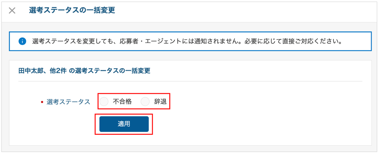Click the name 田中太郎 in section heading

tap(31, 71)
